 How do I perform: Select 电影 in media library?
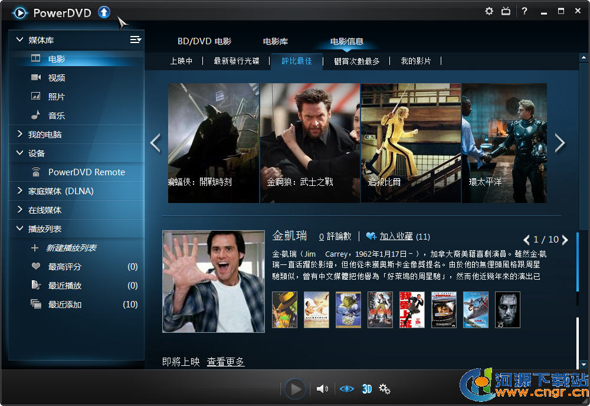pos(76,58)
